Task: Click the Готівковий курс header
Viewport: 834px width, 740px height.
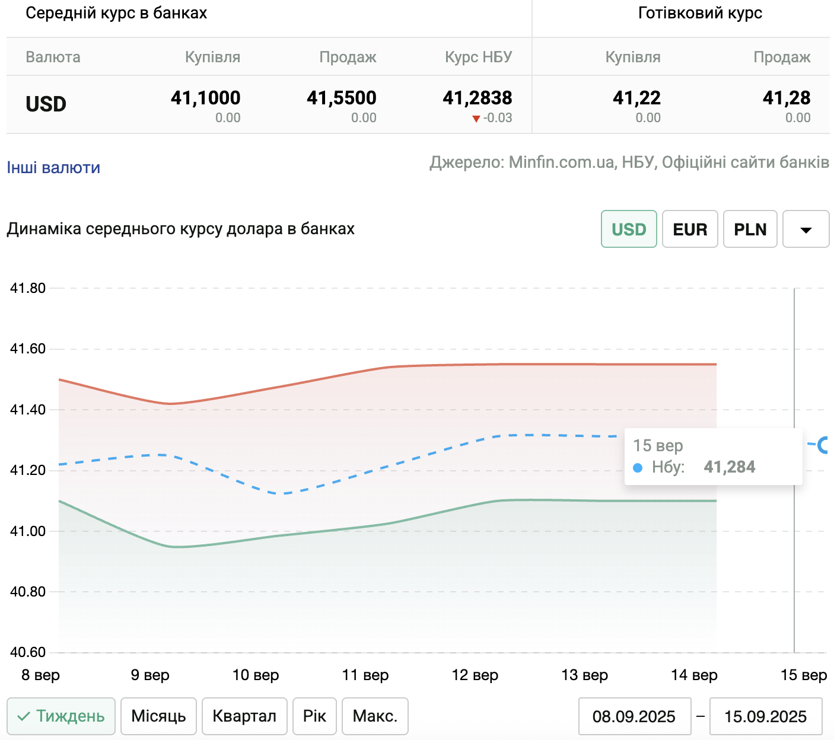Action: coord(700,13)
